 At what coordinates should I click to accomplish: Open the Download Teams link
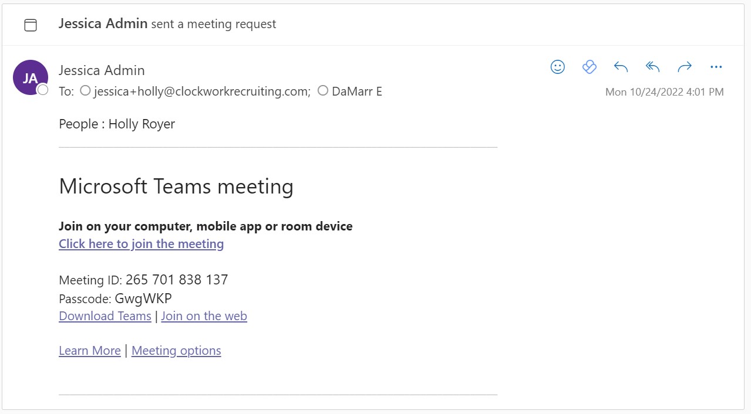click(105, 316)
